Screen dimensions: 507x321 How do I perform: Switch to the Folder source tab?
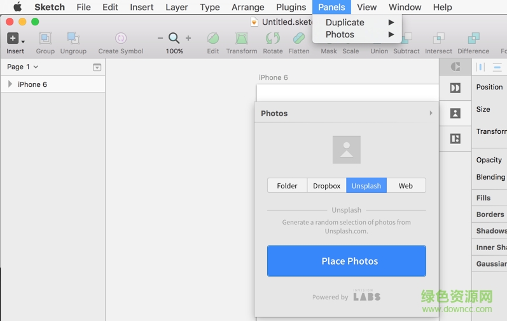tap(287, 185)
